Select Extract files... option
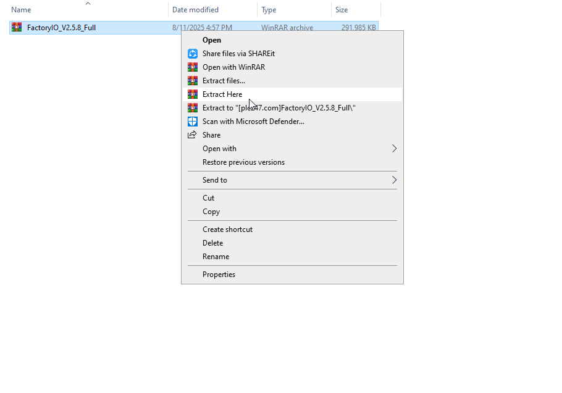This screenshot has width=562, height=393. click(x=293, y=81)
